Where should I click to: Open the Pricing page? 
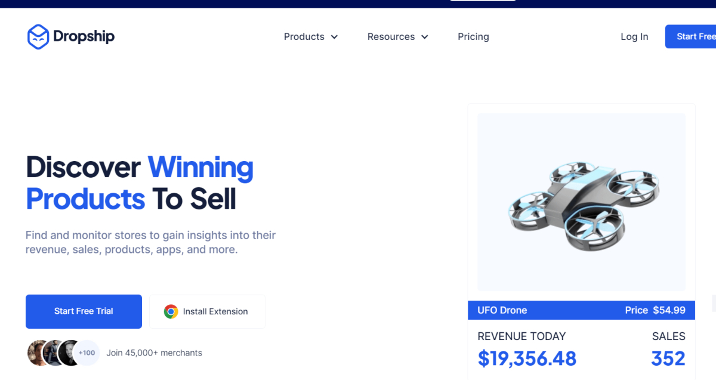(473, 36)
